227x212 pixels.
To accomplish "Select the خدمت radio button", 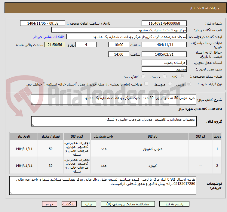I will click(164, 76).
